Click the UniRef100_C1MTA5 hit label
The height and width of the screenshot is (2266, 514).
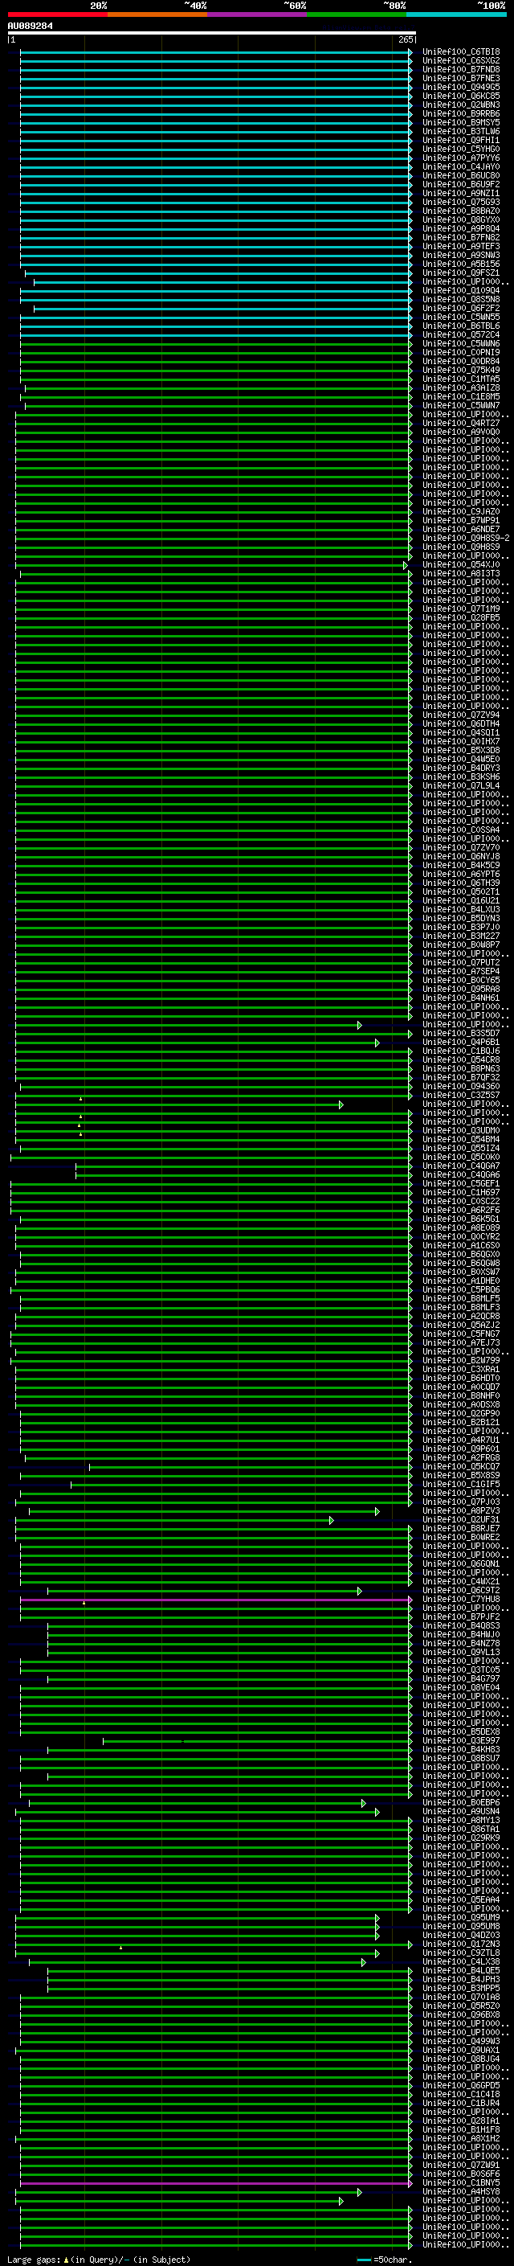click(461, 379)
